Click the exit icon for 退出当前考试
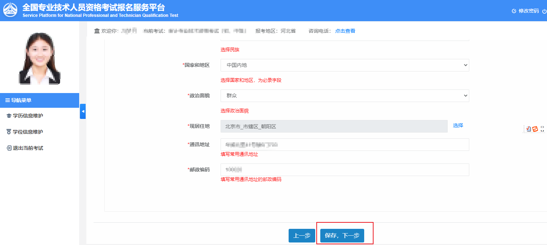Image resolution: width=547 pixels, height=245 pixels. point(9,148)
